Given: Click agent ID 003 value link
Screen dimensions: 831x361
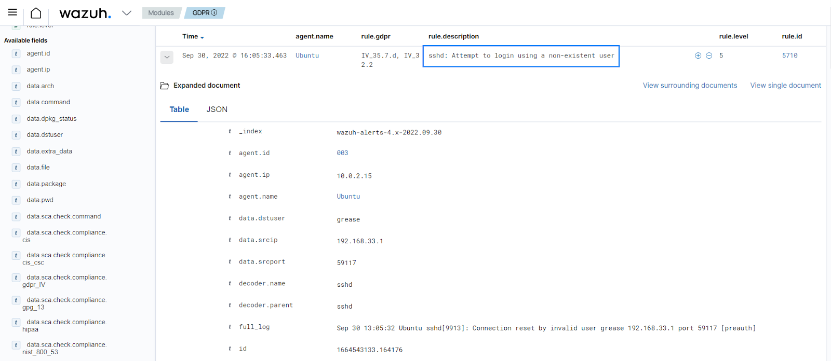Looking at the screenshot, I should coord(342,153).
